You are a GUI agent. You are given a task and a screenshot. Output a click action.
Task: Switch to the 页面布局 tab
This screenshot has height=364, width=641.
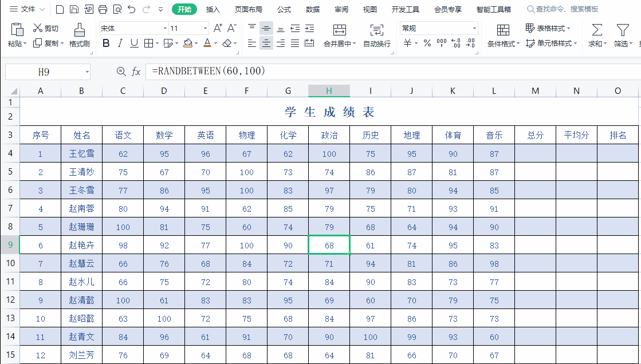(x=249, y=9)
